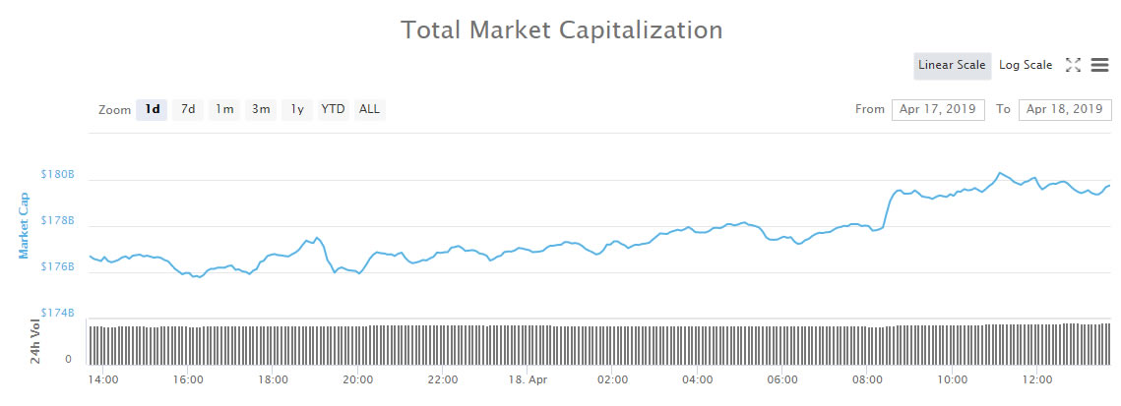Click the market cap line peak near 11:00
The width and height of the screenshot is (1121, 406).
1000,173
